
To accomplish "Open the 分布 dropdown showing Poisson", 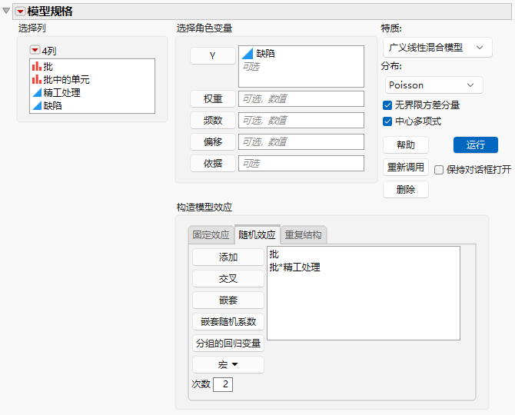I will pos(434,85).
